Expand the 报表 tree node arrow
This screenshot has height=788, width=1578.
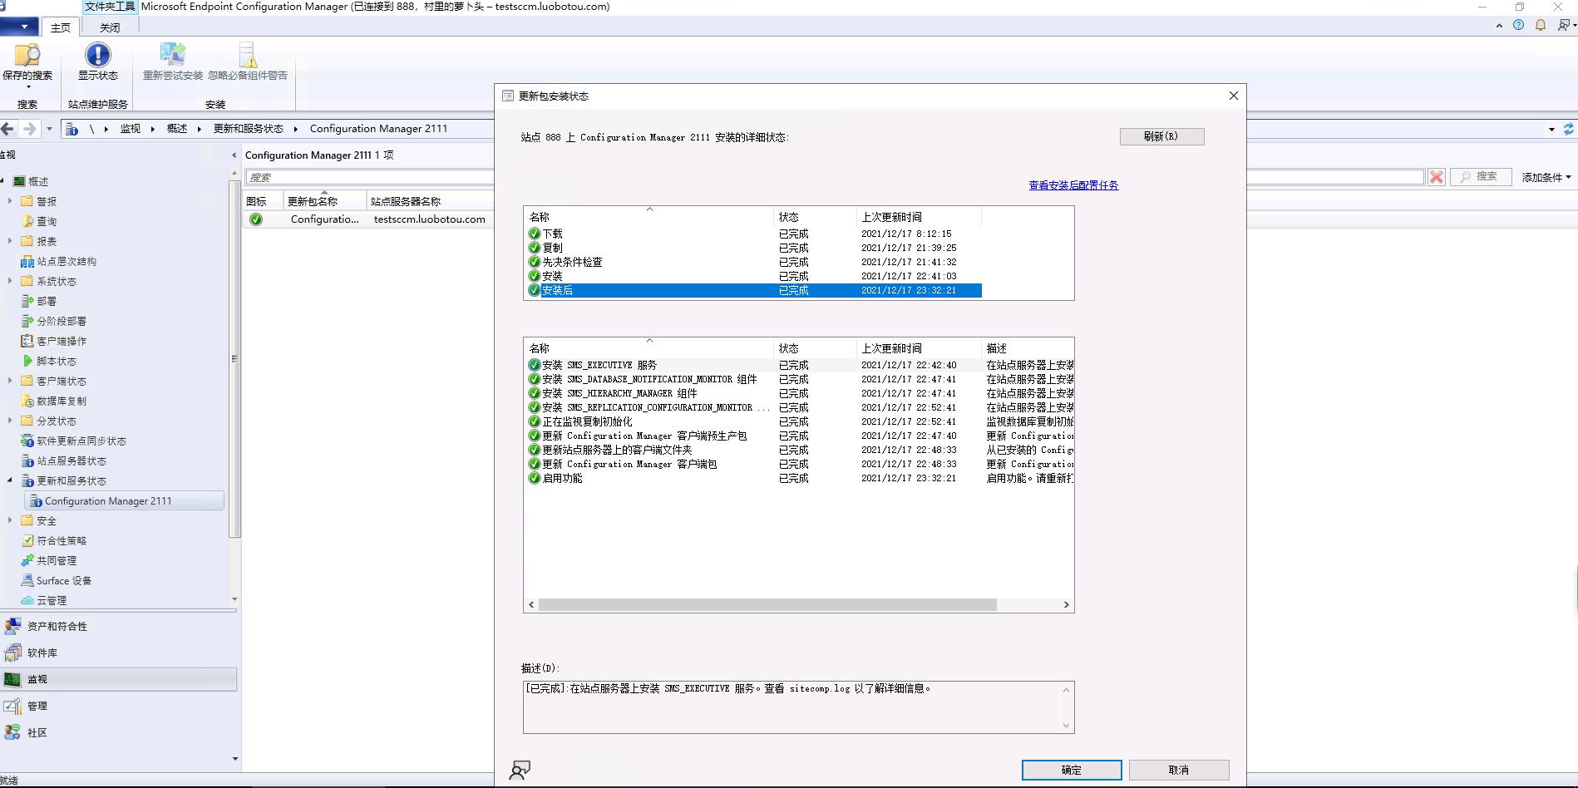point(10,241)
